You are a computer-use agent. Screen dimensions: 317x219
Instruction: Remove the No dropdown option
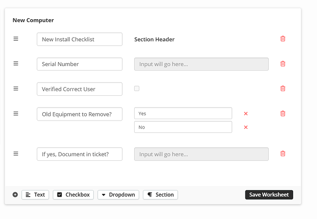tap(246, 127)
